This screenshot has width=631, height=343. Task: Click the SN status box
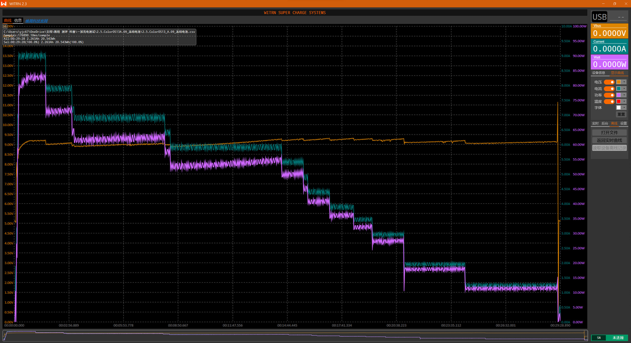point(599,338)
